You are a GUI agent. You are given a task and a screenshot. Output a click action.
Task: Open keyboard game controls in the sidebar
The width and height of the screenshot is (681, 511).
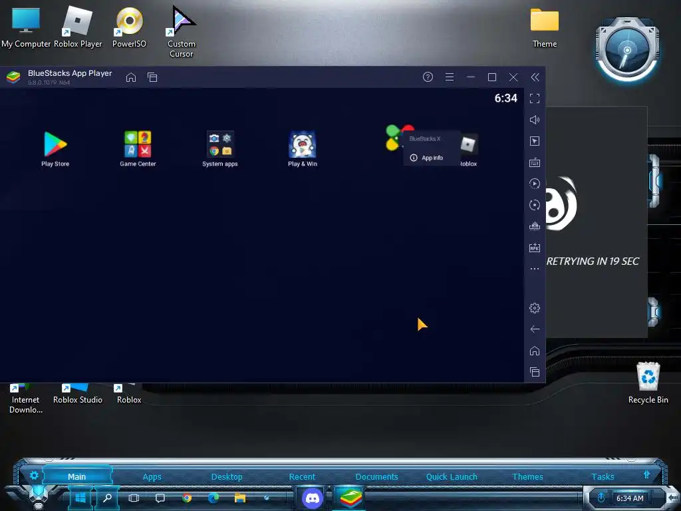click(535, 162)
